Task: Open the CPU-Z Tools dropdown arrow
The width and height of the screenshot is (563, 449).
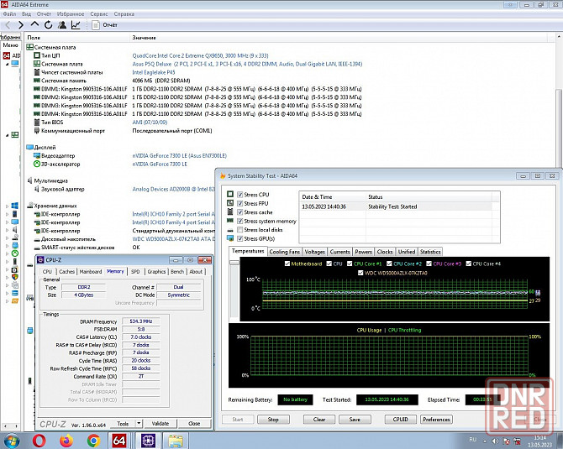Action: [x=139, y=424]
